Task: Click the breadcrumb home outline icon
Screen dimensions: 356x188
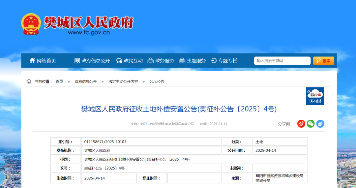Action: pyautogui.click(x=29, y=81)
